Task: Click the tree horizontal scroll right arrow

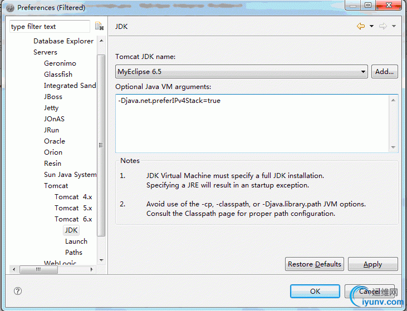Action: point(92,269)
